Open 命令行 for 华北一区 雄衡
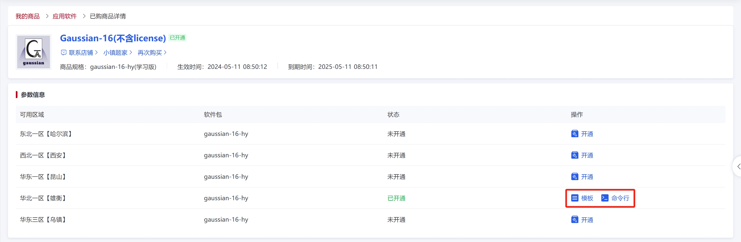The width and height of the screenshot is (741, 242). coord(620,198)
